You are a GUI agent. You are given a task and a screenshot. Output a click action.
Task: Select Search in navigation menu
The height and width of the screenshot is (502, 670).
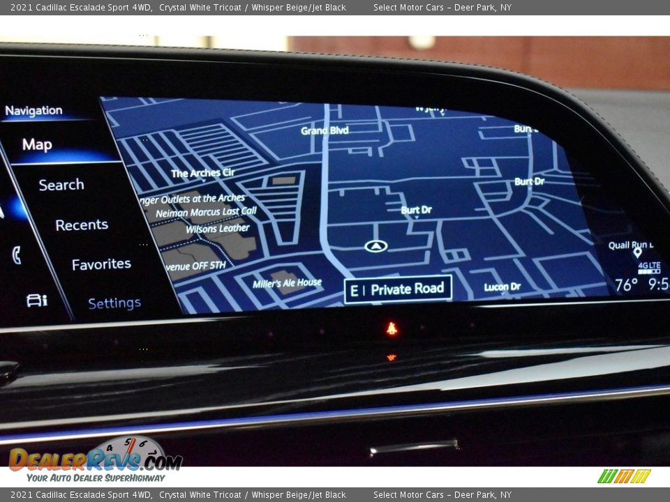pyautogui.click(x=61, y=185)
